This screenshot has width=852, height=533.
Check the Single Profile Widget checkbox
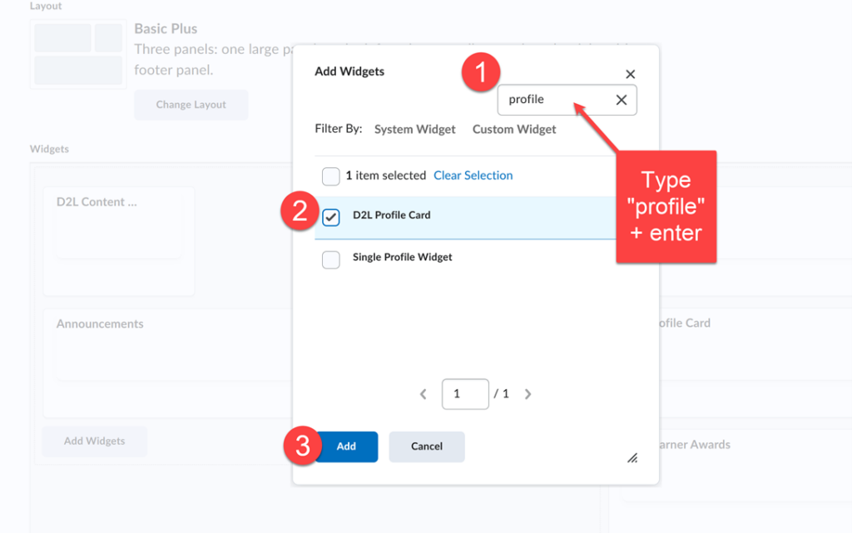(330, 259)
